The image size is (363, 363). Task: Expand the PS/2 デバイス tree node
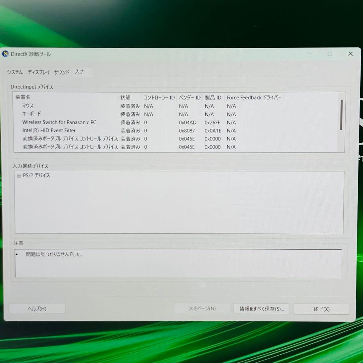18,175
